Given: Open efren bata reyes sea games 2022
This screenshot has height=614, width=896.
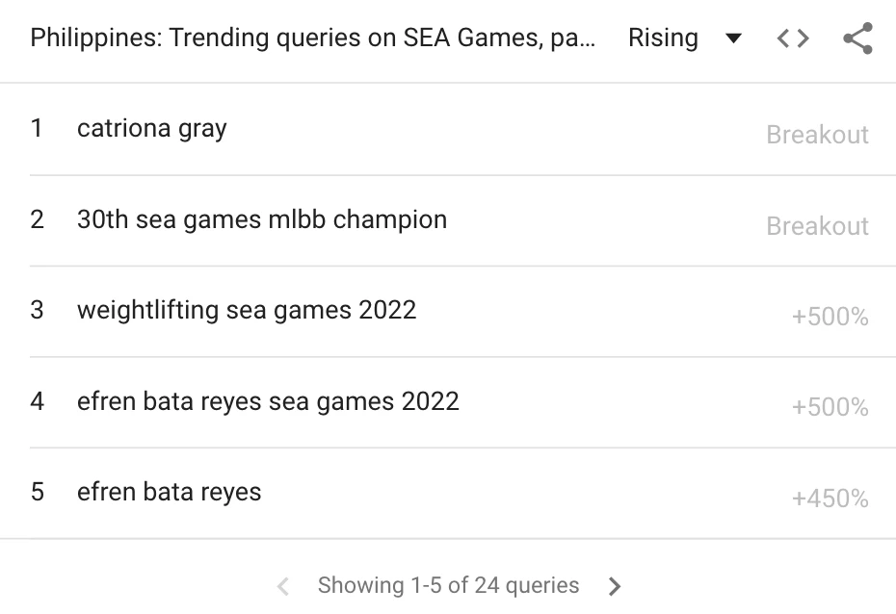Looking at the screenshot, I should pos(268,401).
